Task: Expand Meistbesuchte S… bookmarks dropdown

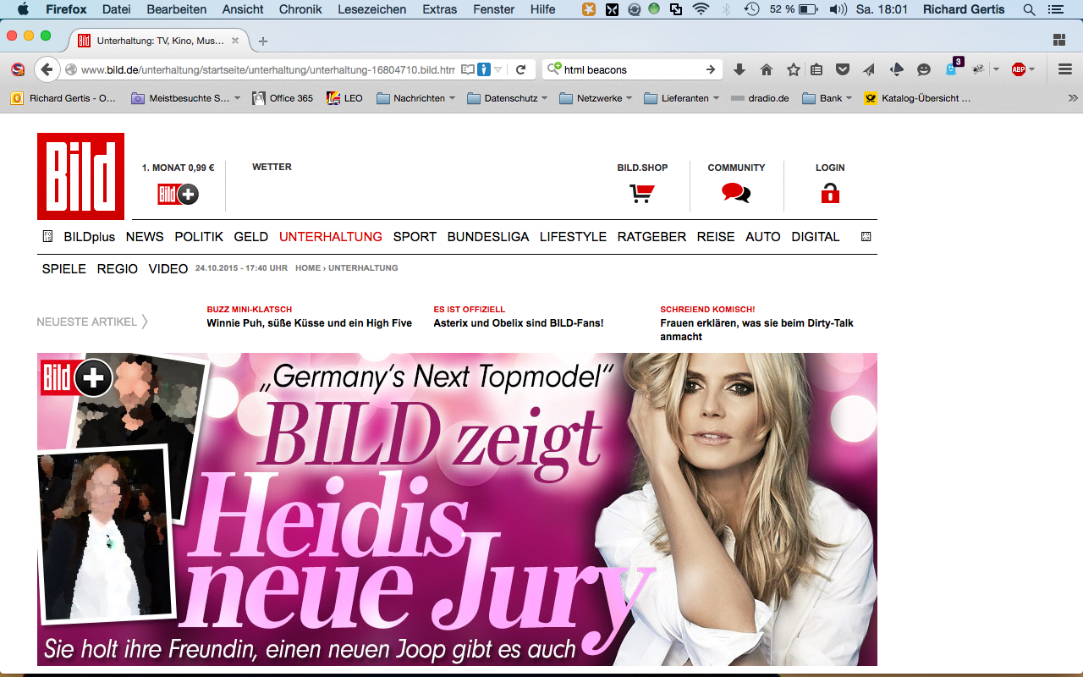Action: 237,98
